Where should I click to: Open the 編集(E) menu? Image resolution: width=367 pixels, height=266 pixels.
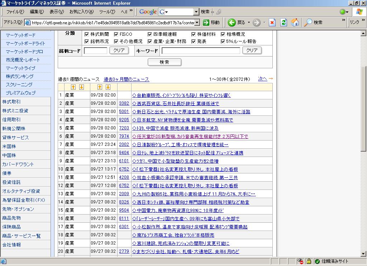[37, 12]
